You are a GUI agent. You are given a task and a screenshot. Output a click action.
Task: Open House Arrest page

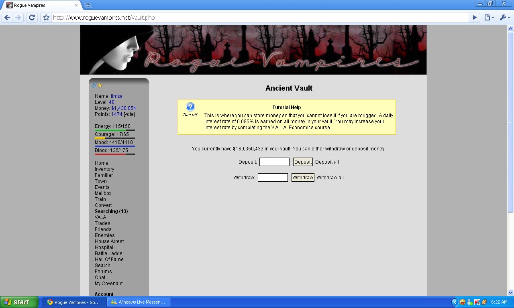(109, 241)
